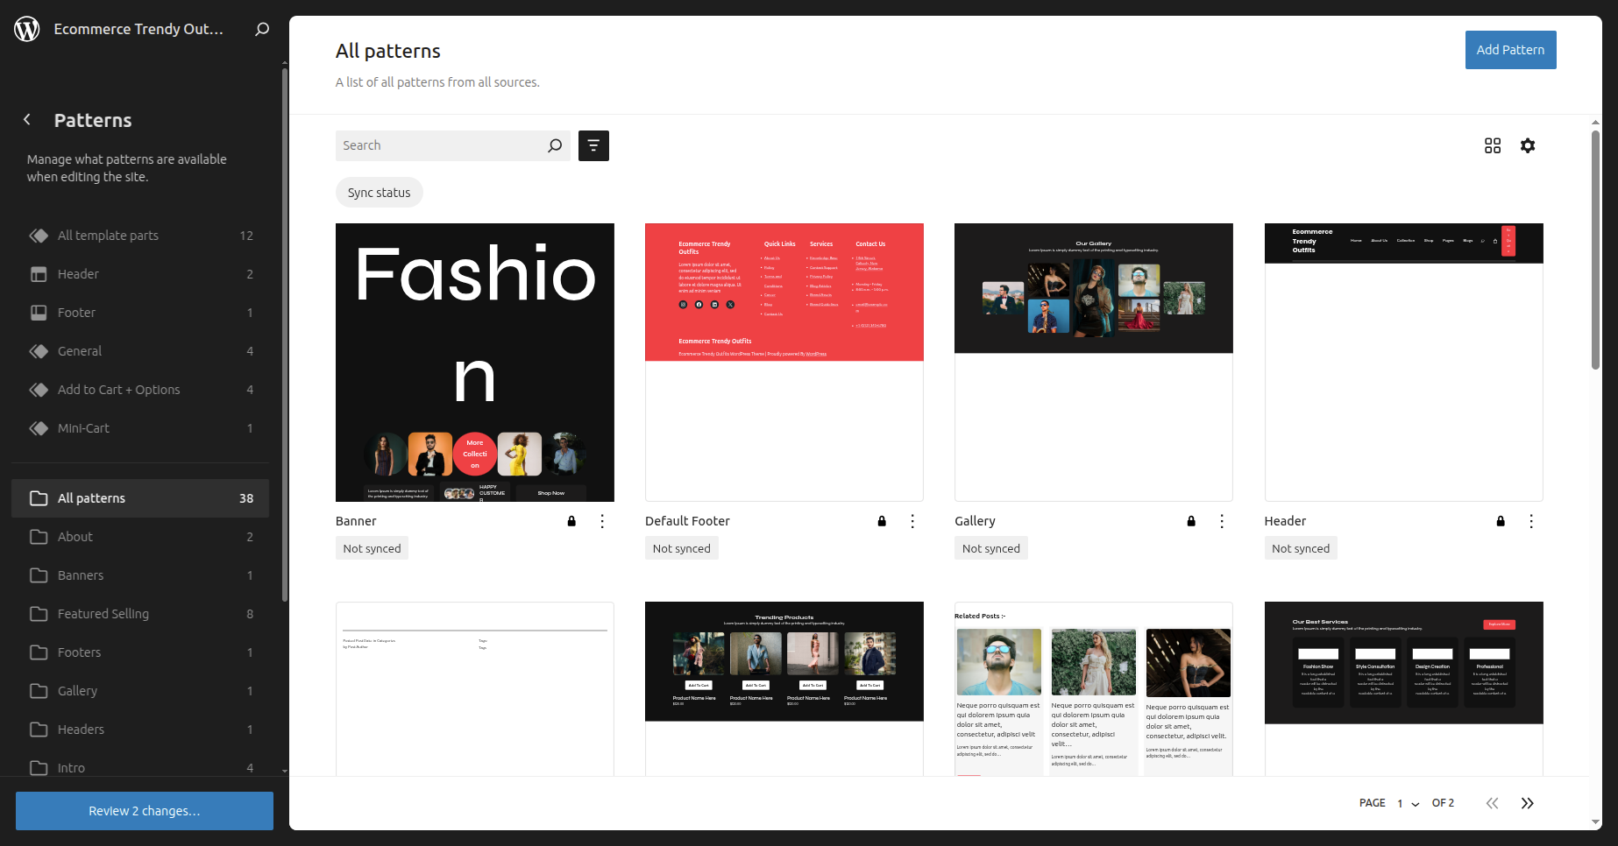Open the page number dropdown in pagination

point(1408,803)
